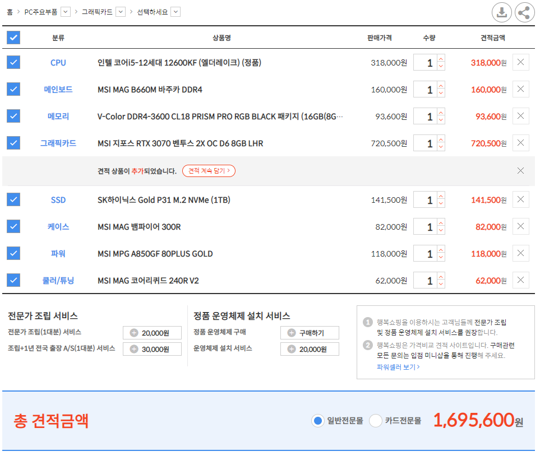Uncheck the SSD row checkbox
The width and height of the screenshot is (540, 456).
coord(13,199)
